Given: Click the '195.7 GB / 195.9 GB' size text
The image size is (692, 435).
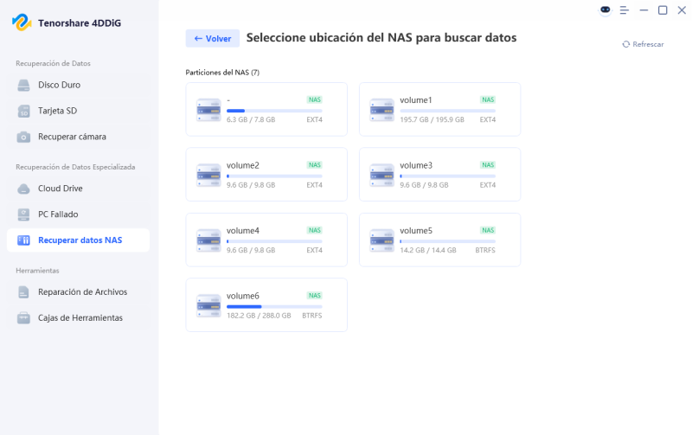Looking at the screenshot, I should pos(432,119).
